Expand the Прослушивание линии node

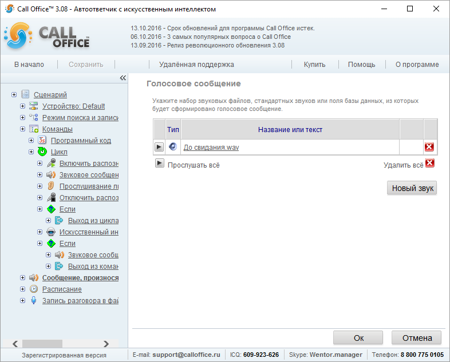(x=40, y=186)
